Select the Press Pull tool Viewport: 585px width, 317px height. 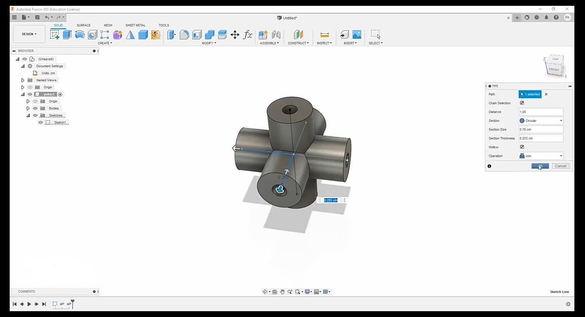172,35
